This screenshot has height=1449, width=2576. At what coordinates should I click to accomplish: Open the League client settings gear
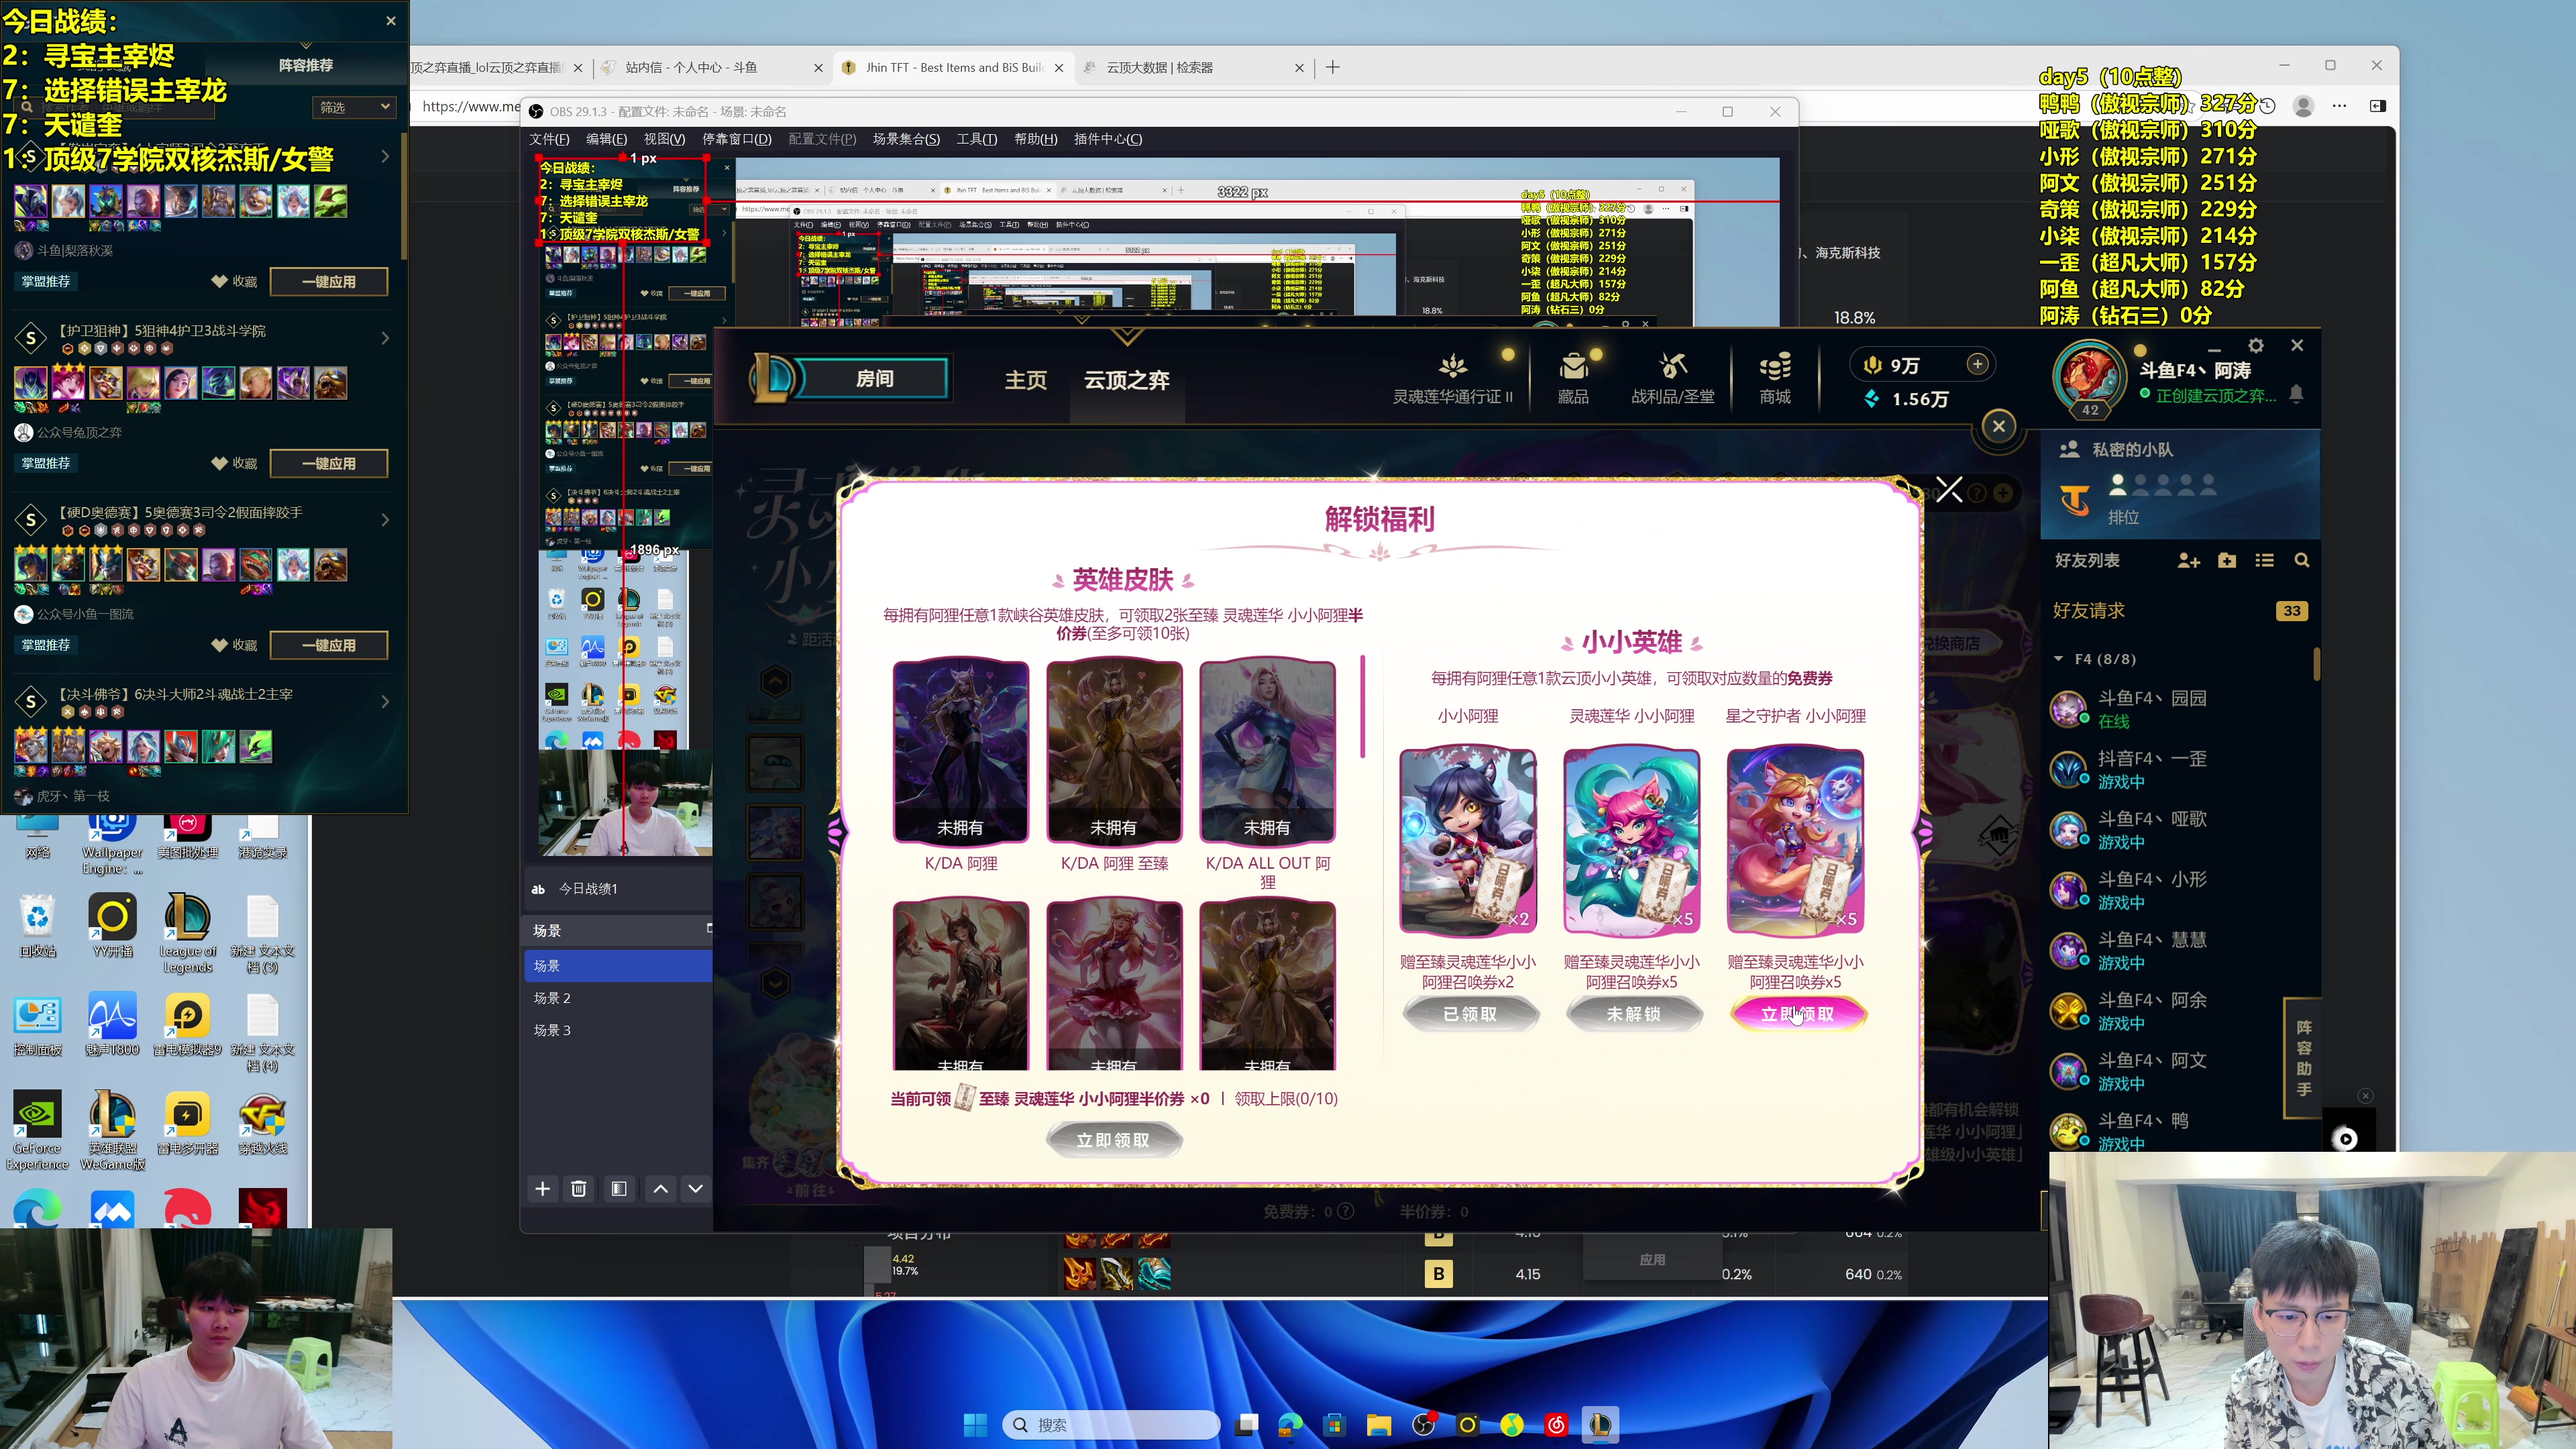click(x=2255, y=345)
